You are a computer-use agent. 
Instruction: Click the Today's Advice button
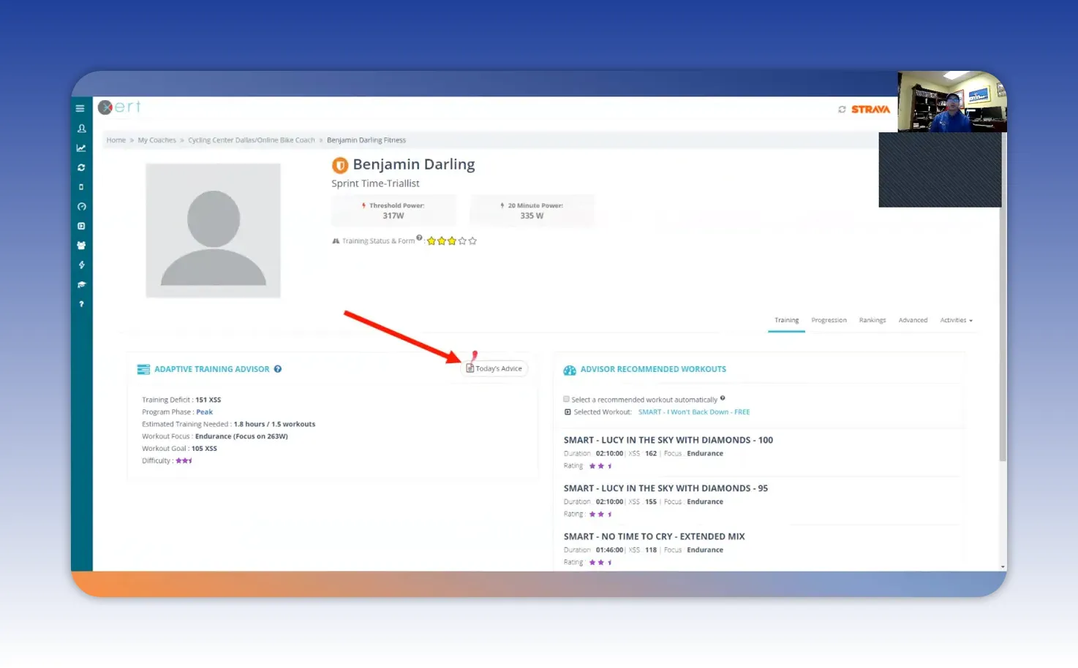494,368
